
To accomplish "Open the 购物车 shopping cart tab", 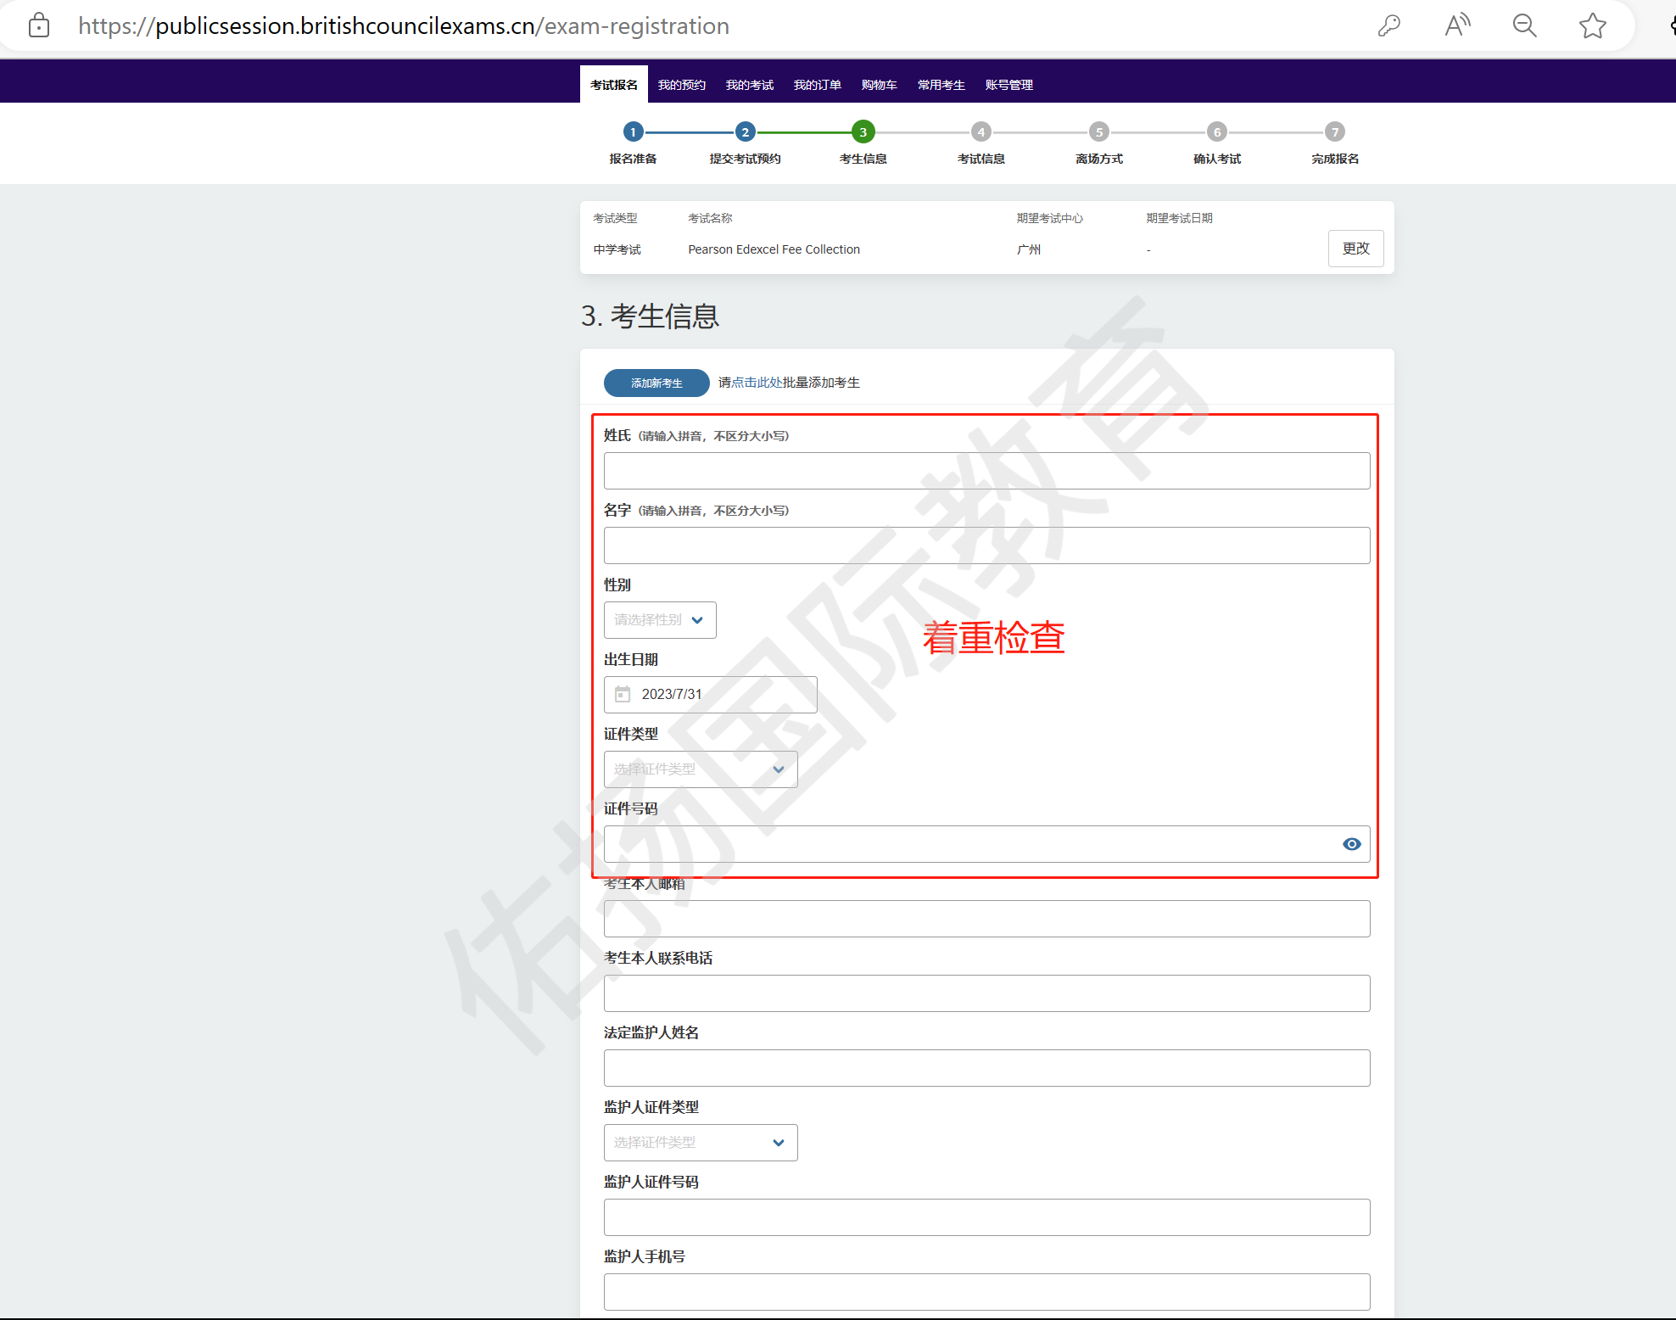I will pos(879,85).
